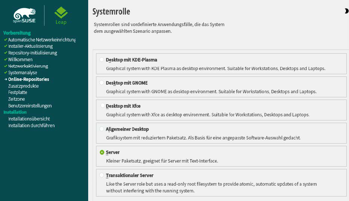The height and width of the screenshot is (201, 349).
Task: Click the Systemrolle page heading
Action: (x=111, y=12)
